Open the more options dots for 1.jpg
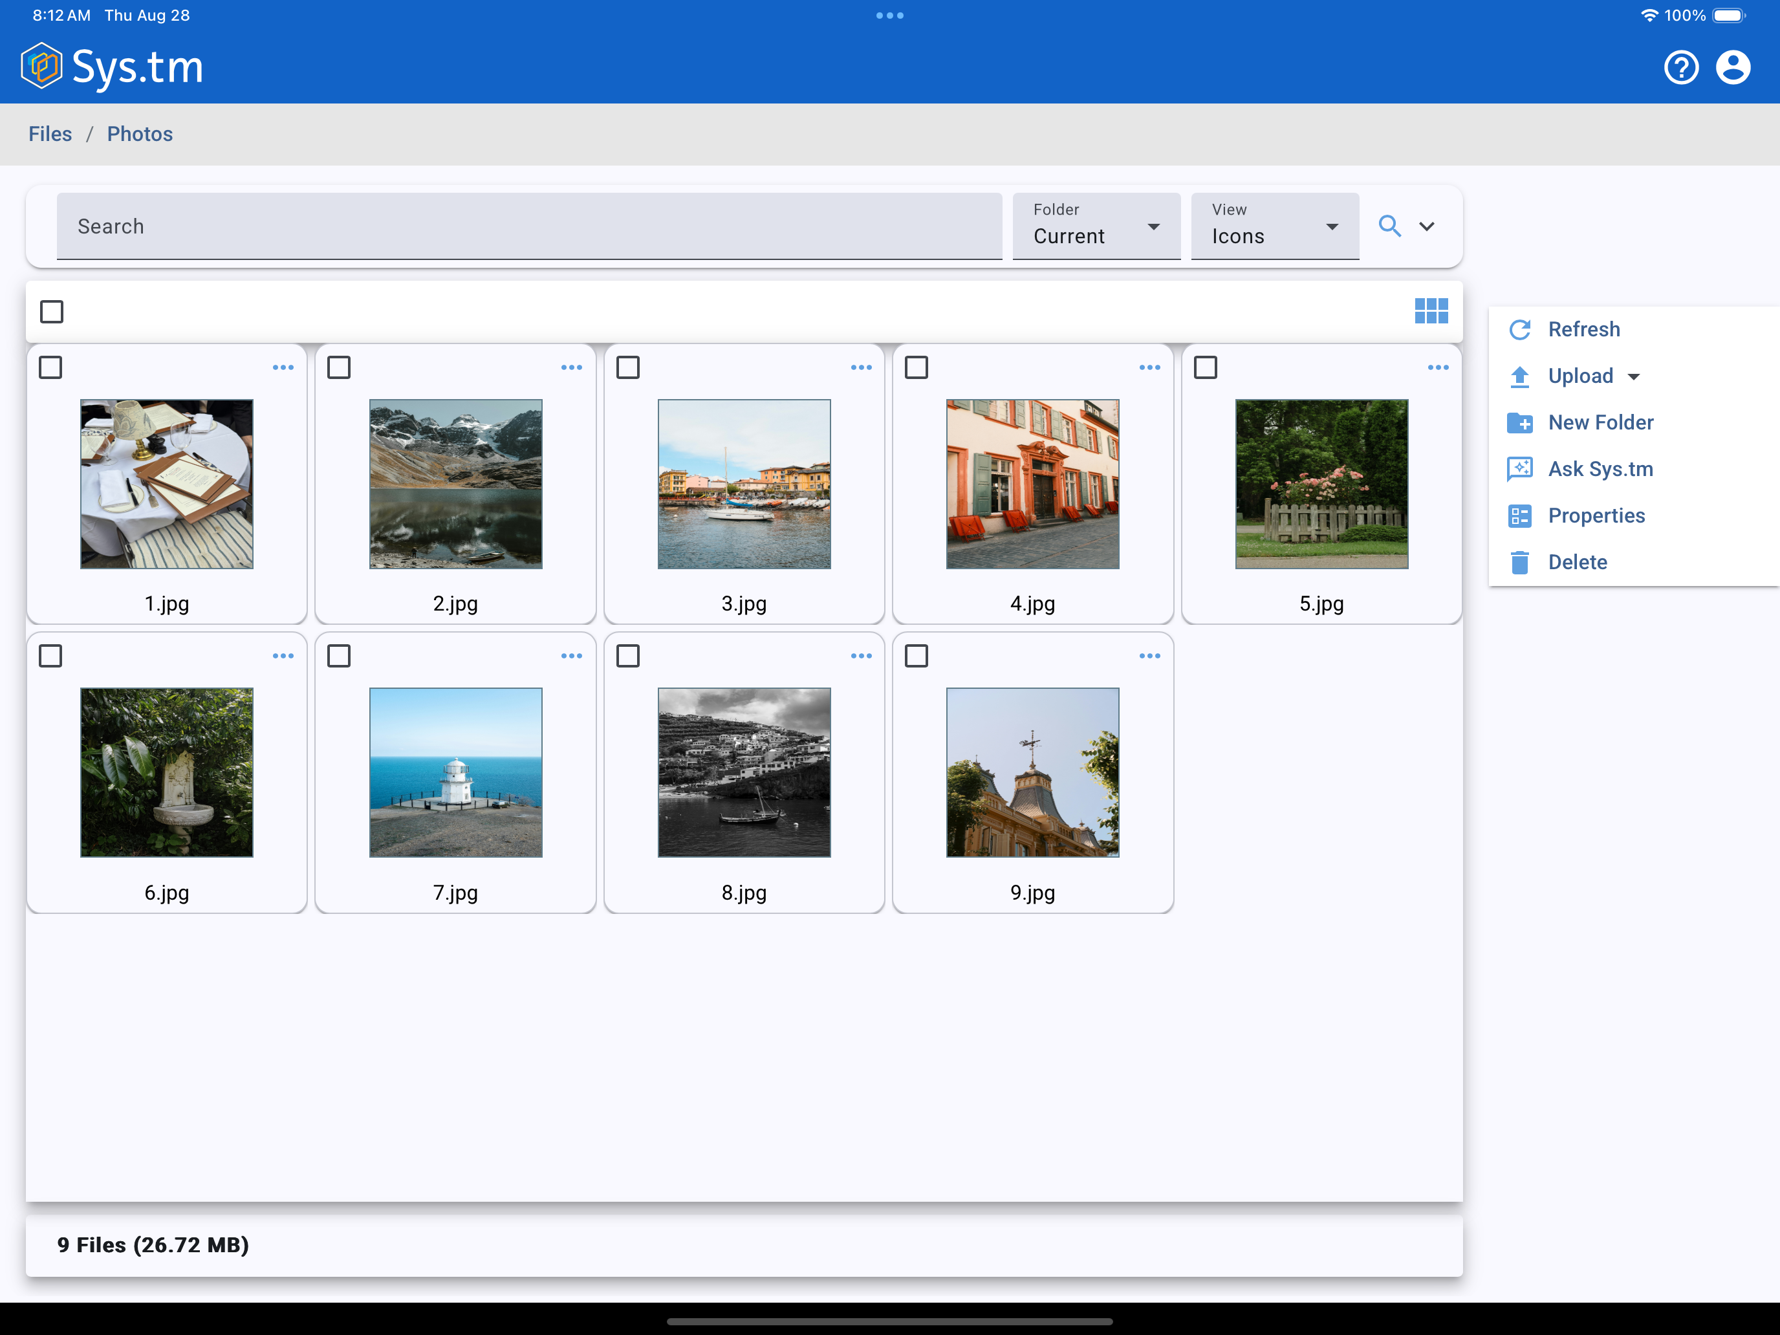The image size is (1780, 1335). click(x=283, y=368)
